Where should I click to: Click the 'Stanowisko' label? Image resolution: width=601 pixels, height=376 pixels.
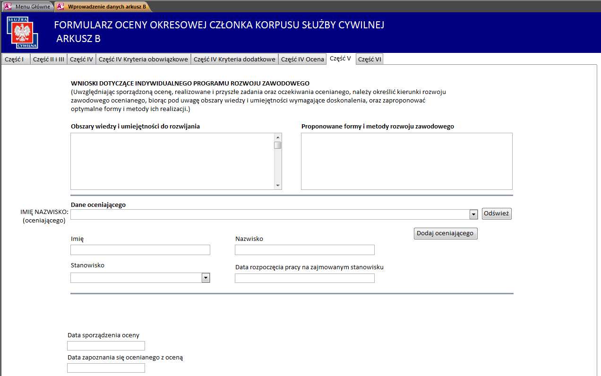tap(87, 265)
